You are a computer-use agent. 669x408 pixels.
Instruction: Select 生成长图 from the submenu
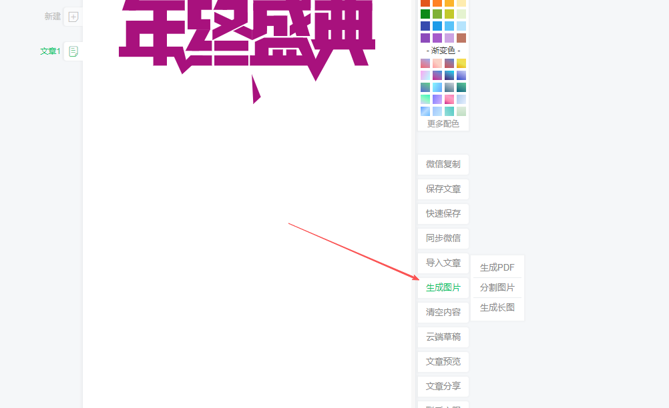coord(497,307)
